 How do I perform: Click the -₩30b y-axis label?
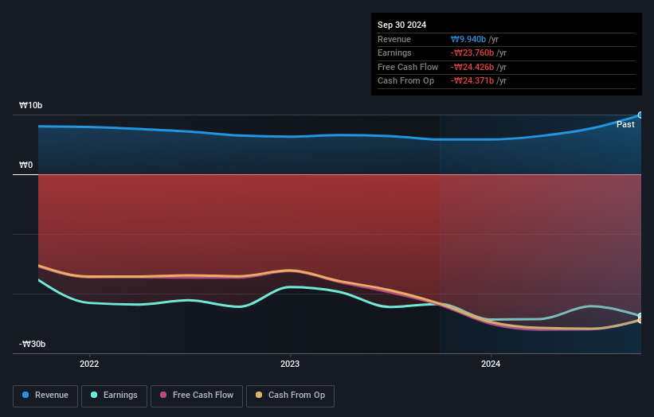tap(32, 344)
